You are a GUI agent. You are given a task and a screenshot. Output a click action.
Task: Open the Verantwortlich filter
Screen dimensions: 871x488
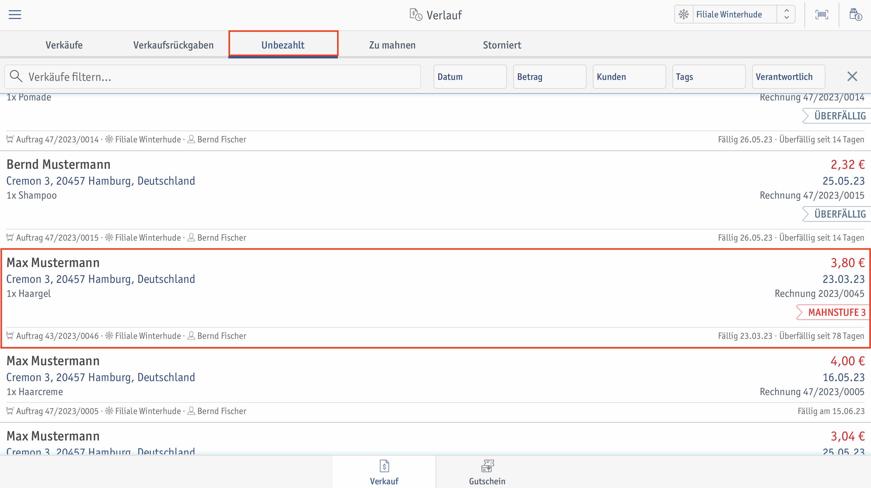pos(789,77)
